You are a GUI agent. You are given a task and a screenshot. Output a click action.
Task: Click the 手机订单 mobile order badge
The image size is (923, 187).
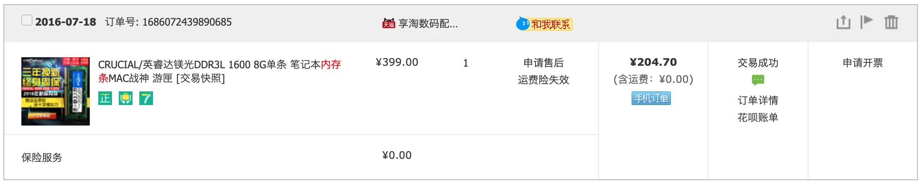click(x=651, y=99)
